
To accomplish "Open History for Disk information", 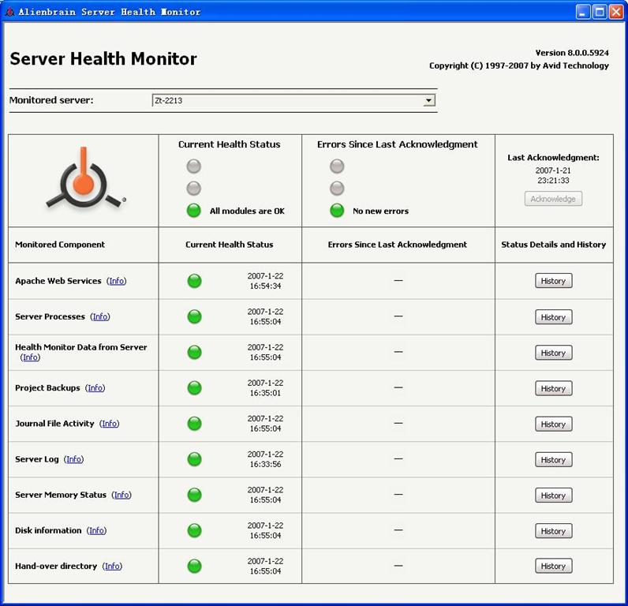I will pos(554,531).
